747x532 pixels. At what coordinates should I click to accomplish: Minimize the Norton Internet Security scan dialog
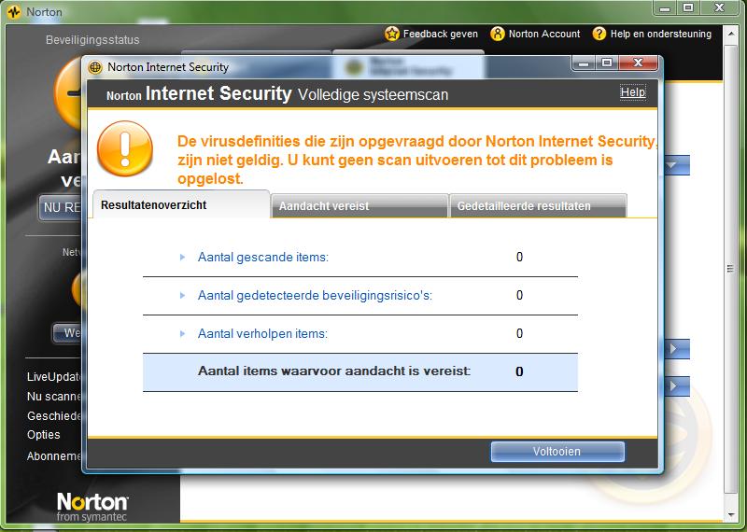(x=585, y=63)
